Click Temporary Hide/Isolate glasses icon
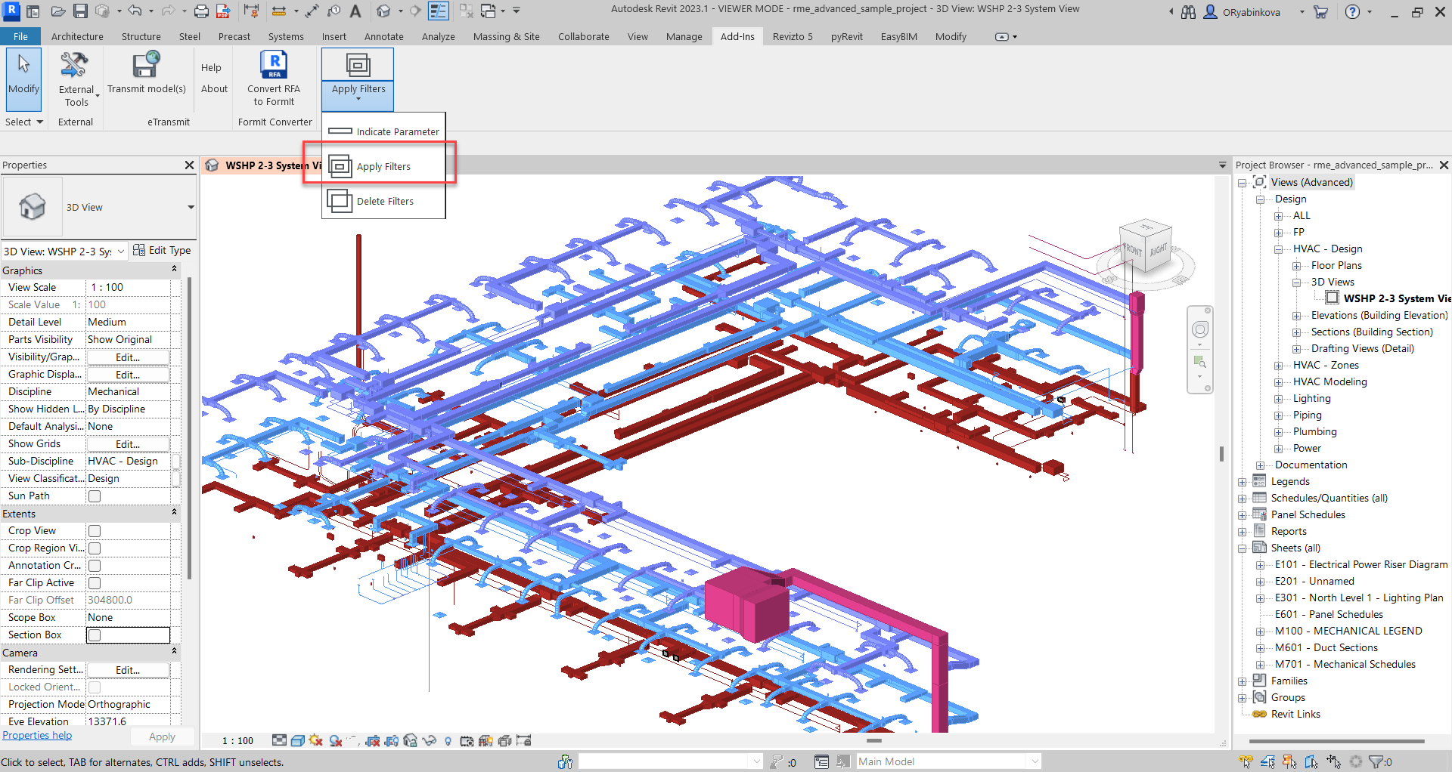Viewport: 1452px width, 772px height. [x=430, y=741]
